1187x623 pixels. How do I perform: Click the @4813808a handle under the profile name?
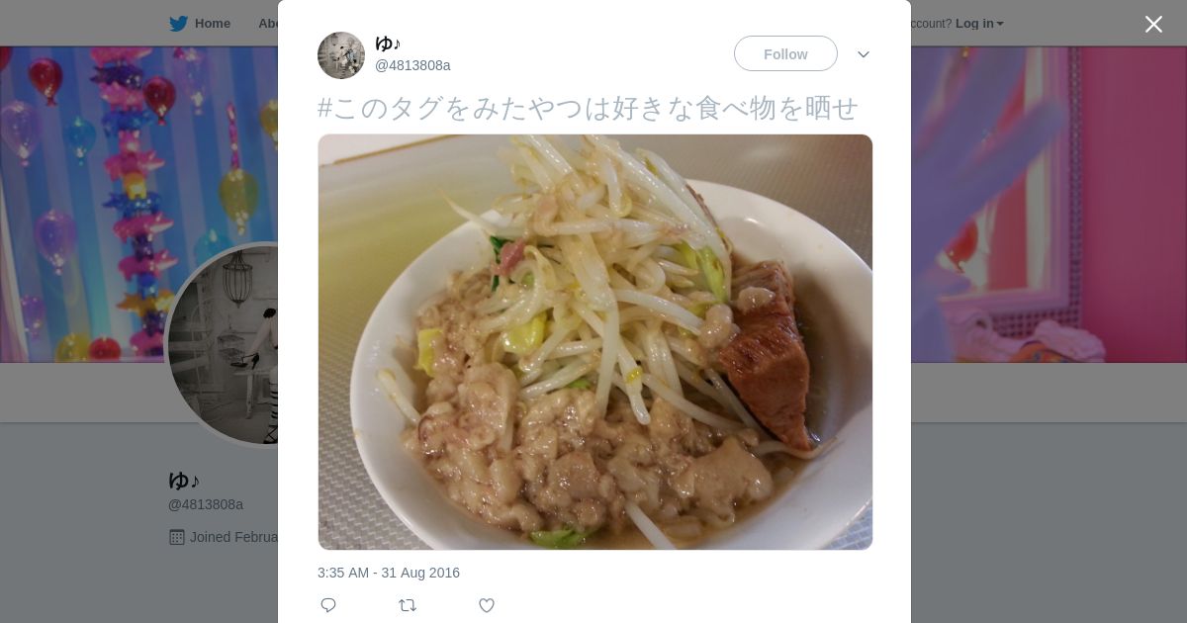[206, 504]
